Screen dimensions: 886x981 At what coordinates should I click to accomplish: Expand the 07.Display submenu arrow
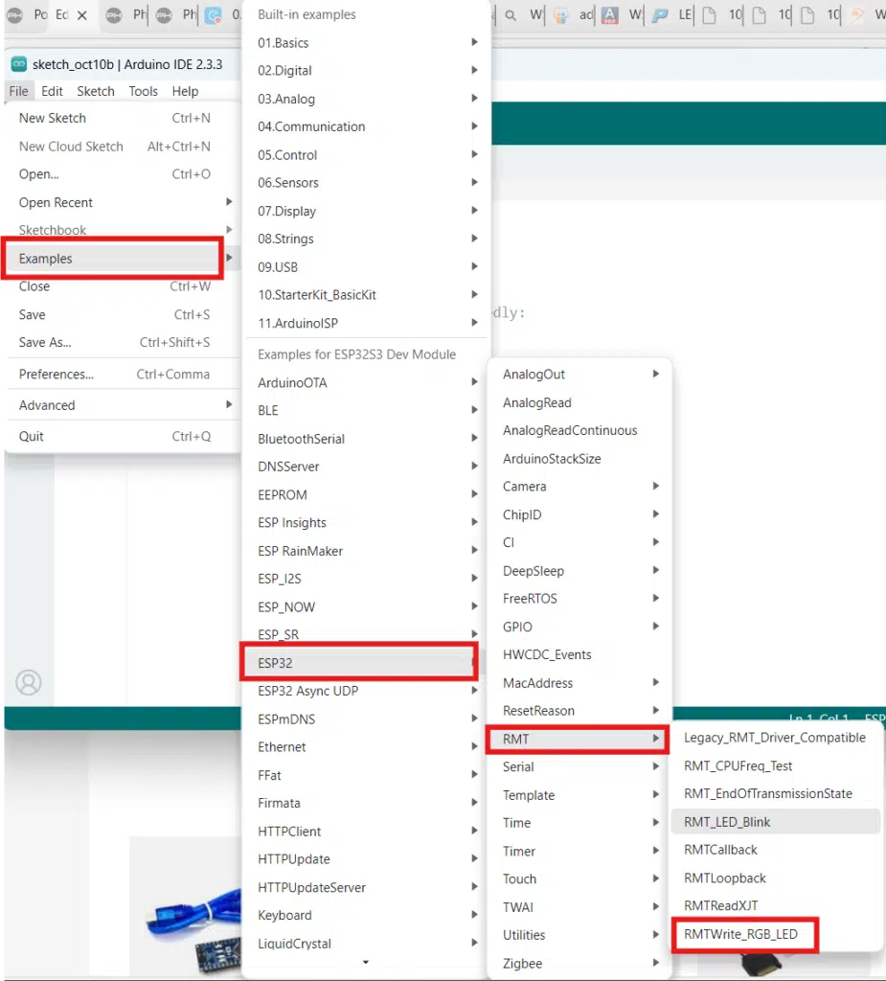(x=474, y=210)
